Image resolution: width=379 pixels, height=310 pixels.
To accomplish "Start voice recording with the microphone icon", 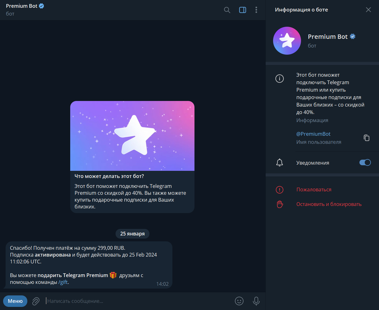I will coord(256,301).
